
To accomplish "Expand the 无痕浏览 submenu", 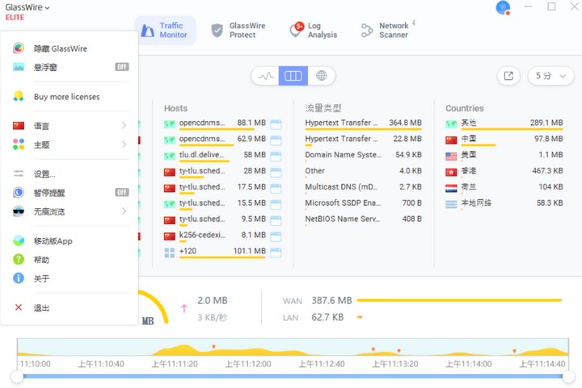I will pyautogui.click(x=69, y=211).
